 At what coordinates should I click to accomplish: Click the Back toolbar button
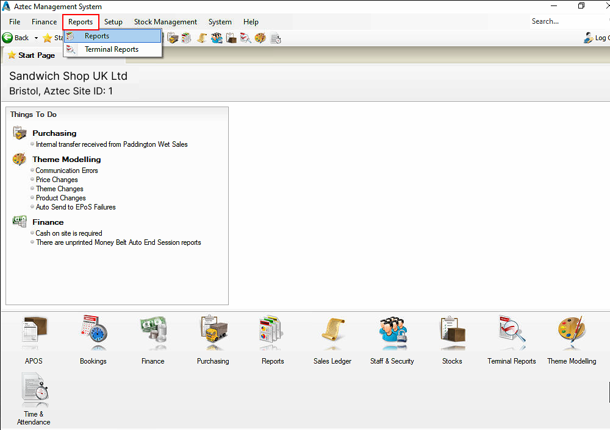point(16,38)
